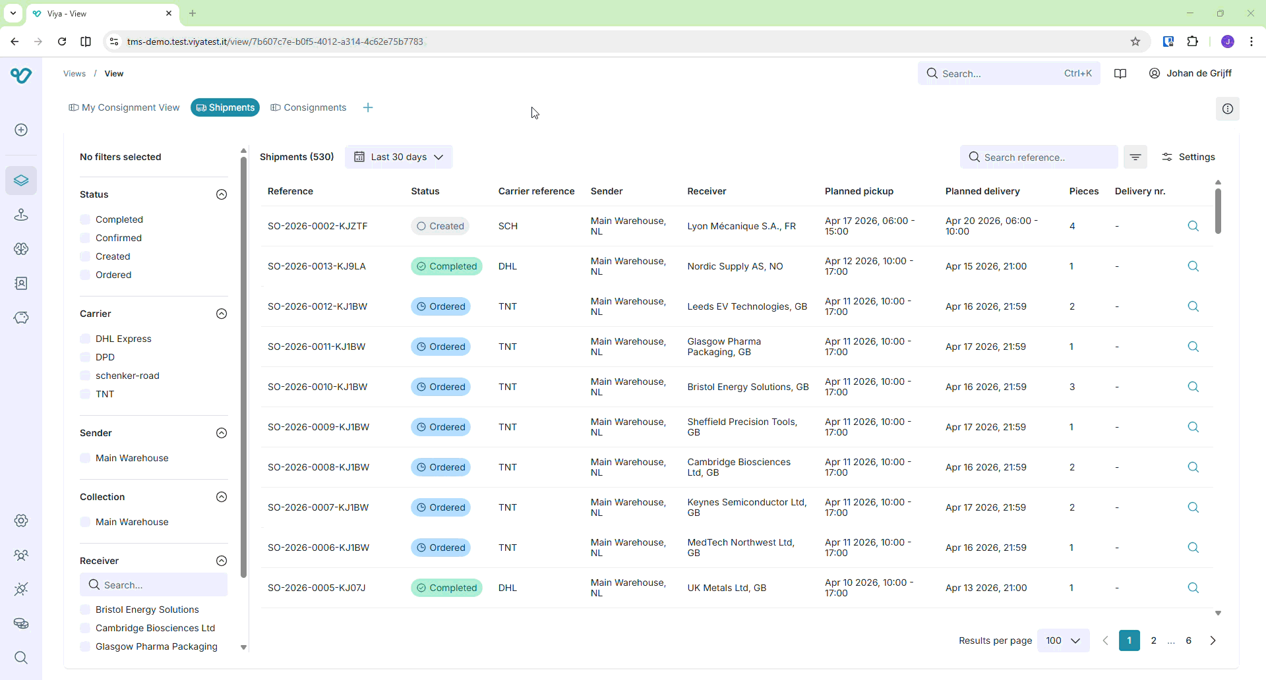Open table Settings
The width and height of the screenshot is (1266, 680).
click(1188, 157)
